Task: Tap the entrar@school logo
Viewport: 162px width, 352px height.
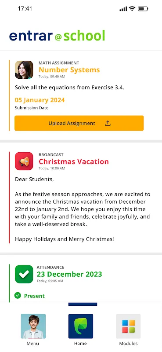Action: [57, 36]
